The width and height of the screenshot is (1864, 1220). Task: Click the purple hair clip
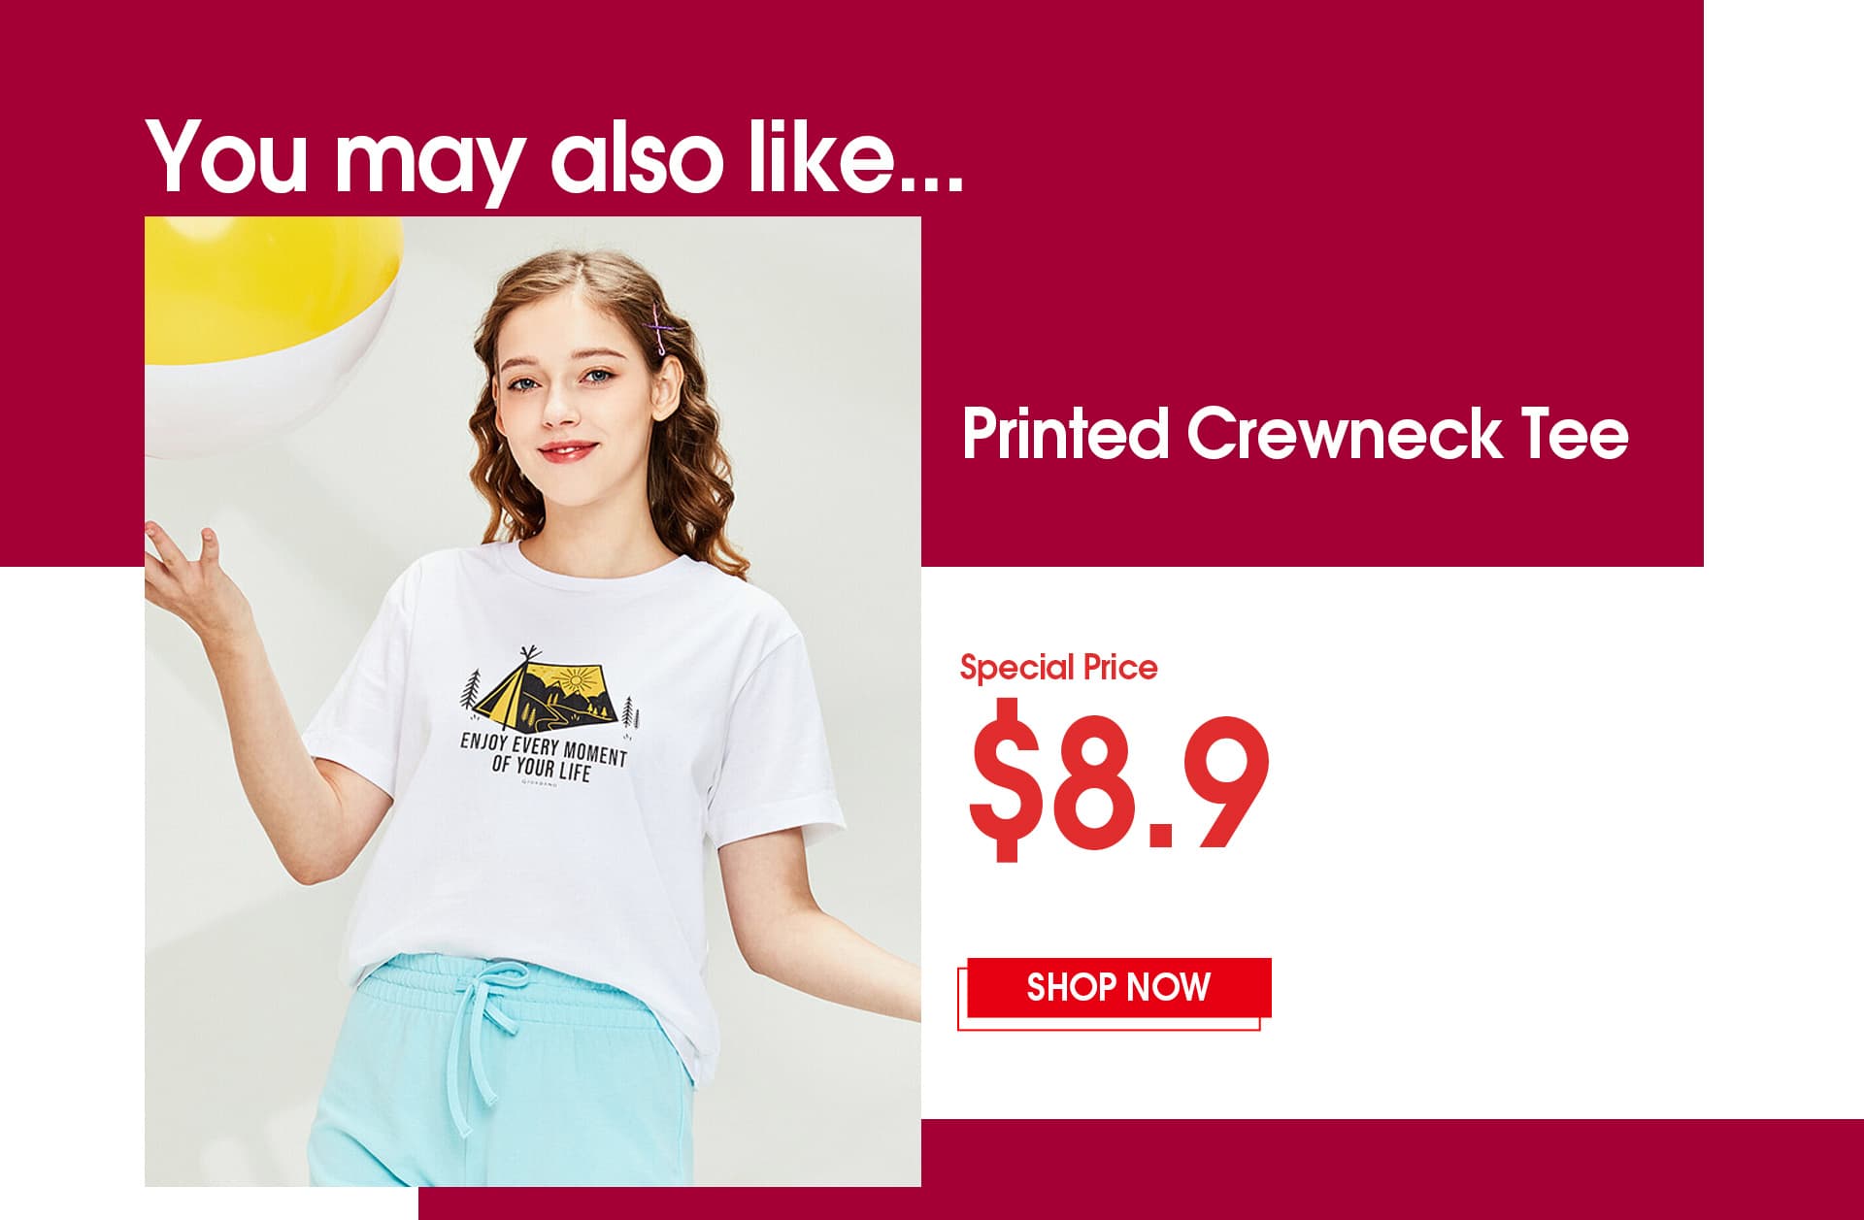click(661, 327)
